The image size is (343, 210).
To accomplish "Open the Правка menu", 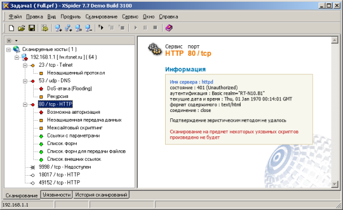I will [x=34, y=17].
